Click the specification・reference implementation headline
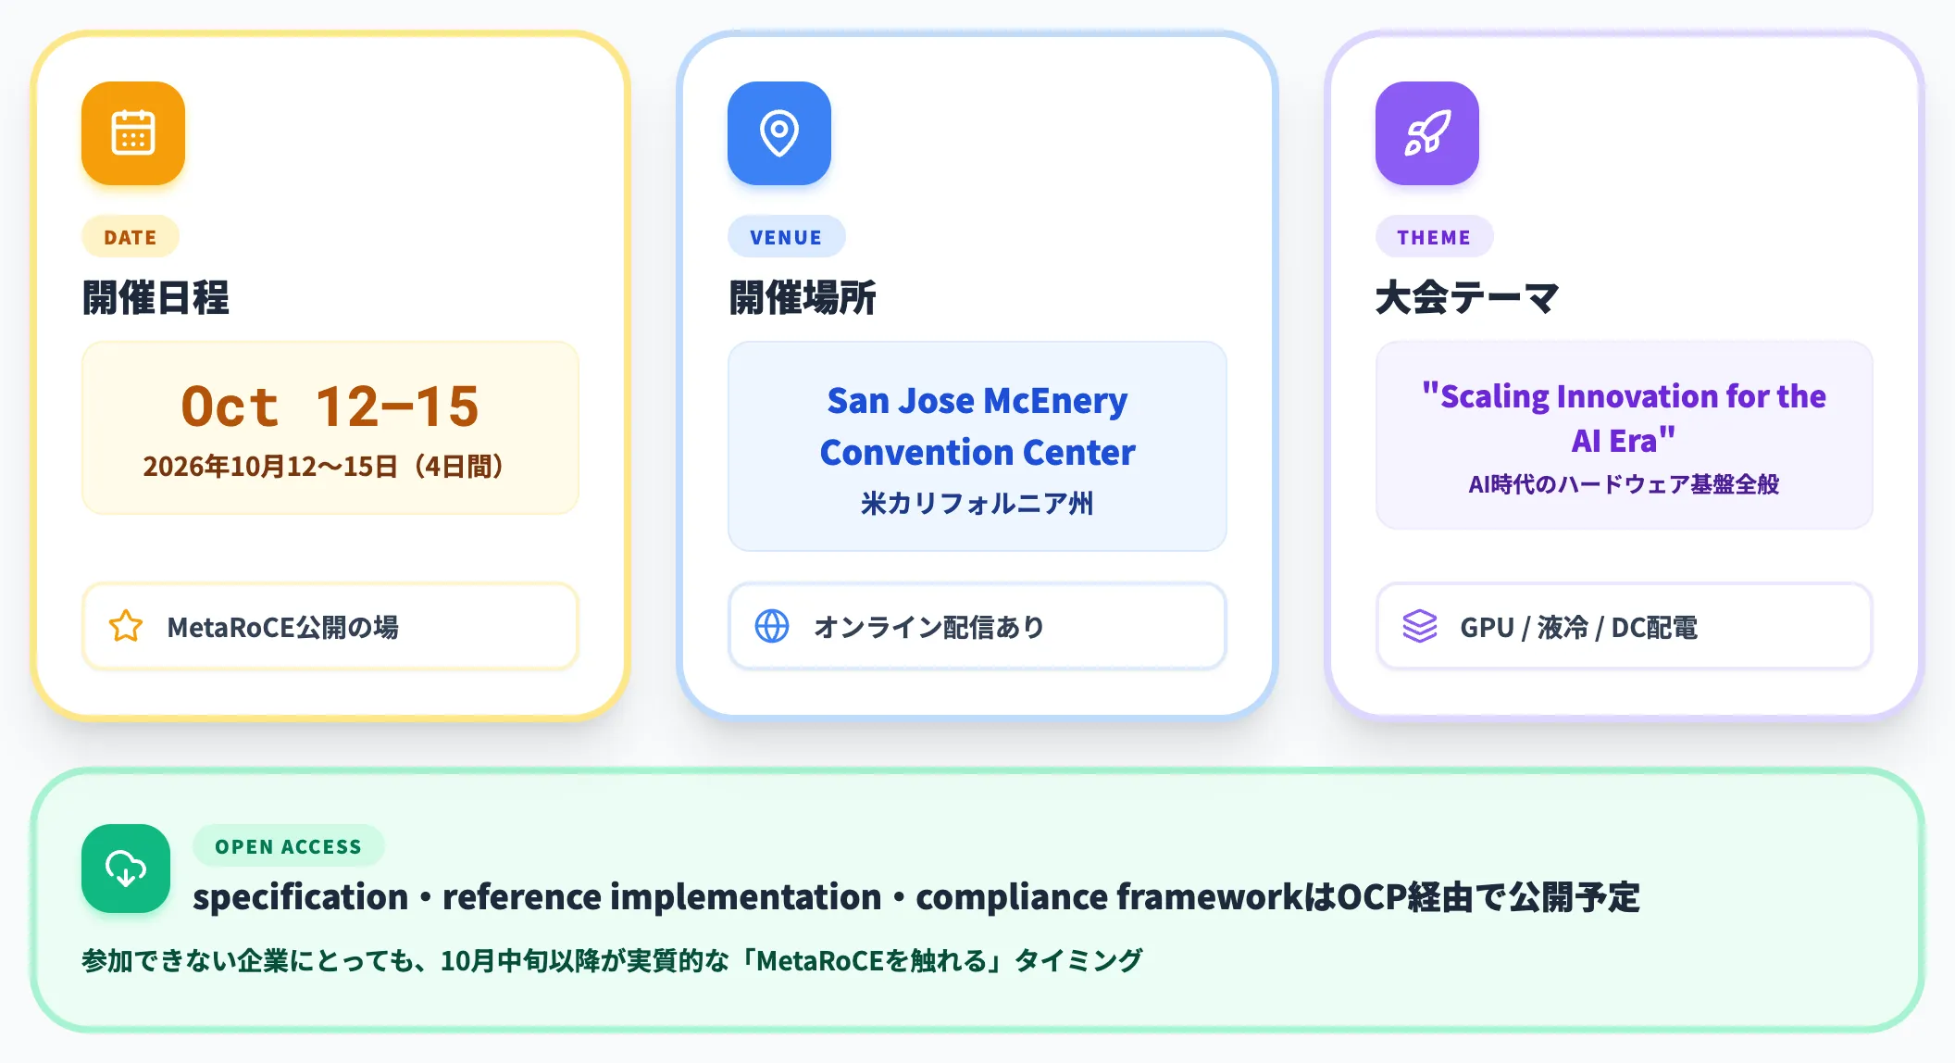 916,896
